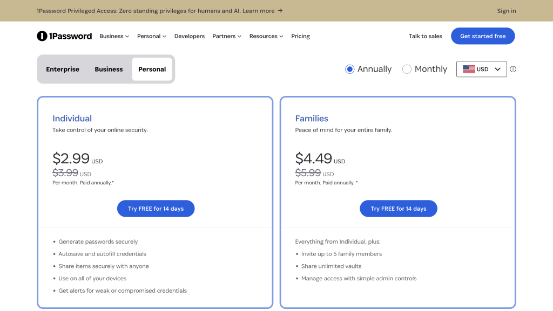553x311 pixels.
Task: Click the Learn more arrow in banner
Action: point(280,11)
